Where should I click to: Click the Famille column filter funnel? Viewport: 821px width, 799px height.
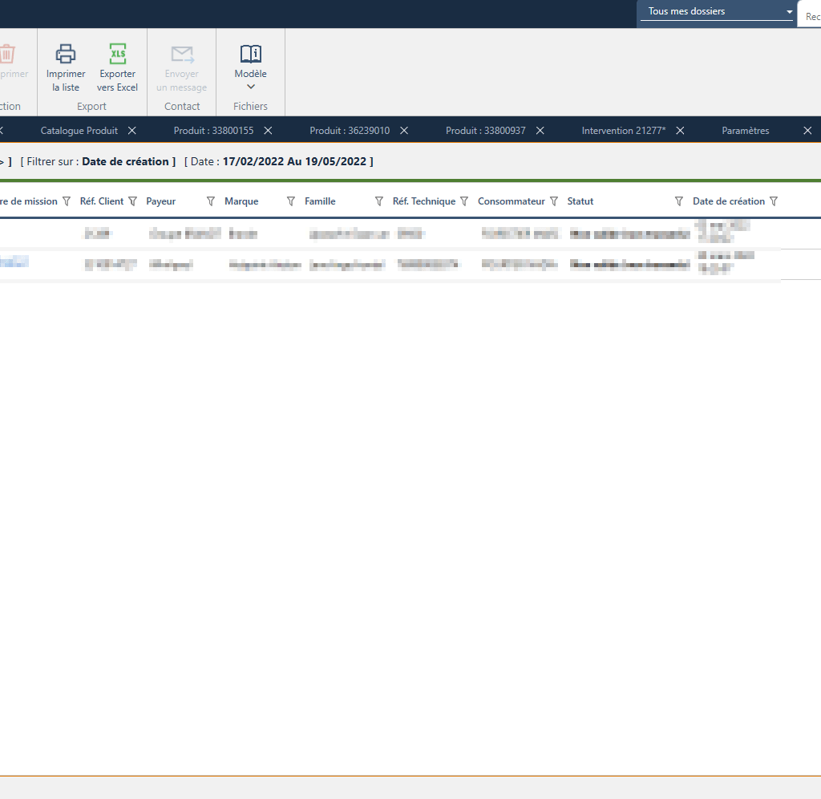[x=379, y=201]
